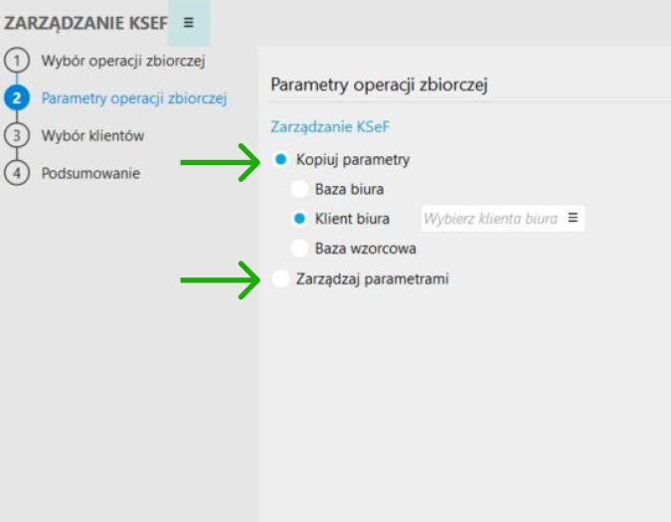This screenshot has height=522, width=671.
Task: Click the highlighted step 2 circle icon
Action: [x=17, y=97]
